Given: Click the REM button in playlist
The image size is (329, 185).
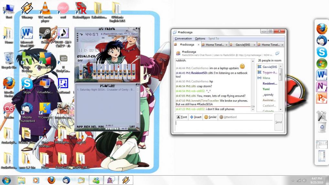Looking at the screenshot, I should coord(87,126).
